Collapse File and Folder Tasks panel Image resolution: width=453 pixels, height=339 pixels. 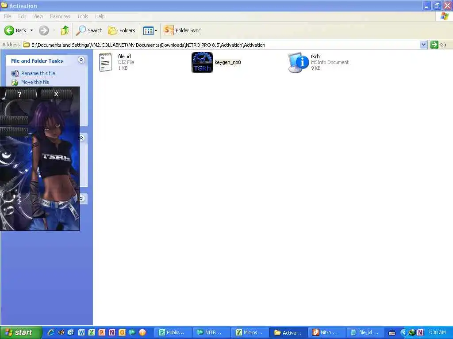[x=81, y=60]
